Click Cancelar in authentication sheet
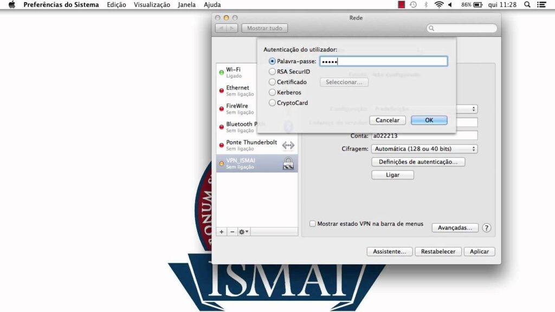 pyautogui.click(x=388, y=120)
